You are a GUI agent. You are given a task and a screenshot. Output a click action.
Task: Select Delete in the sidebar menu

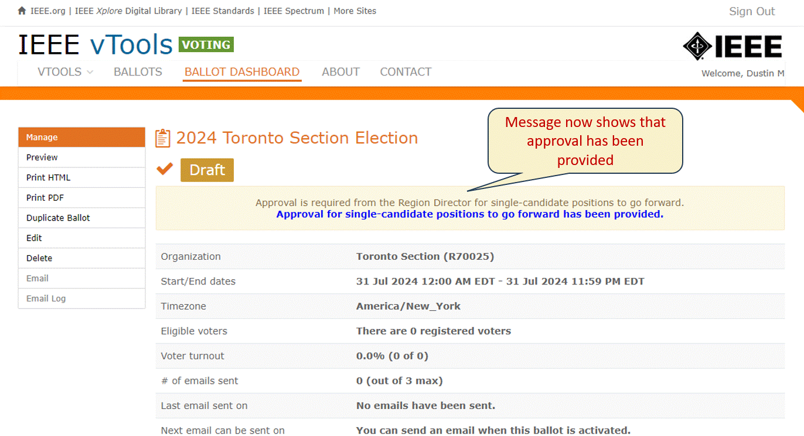(x=81, y=258)
